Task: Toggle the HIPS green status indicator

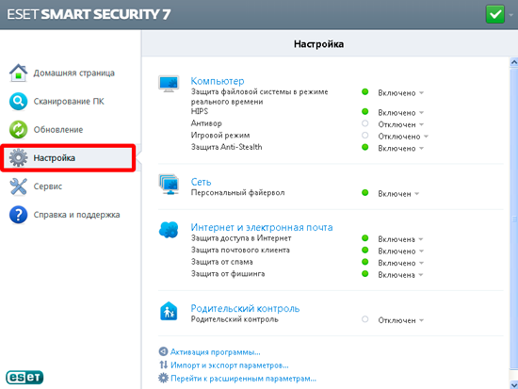Action: pos(364,111)
